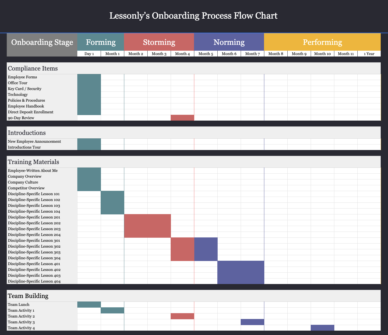The width and height of the screenshot is (388, 335).
Task: Select the Forming stage header
Action: (101, 42)
